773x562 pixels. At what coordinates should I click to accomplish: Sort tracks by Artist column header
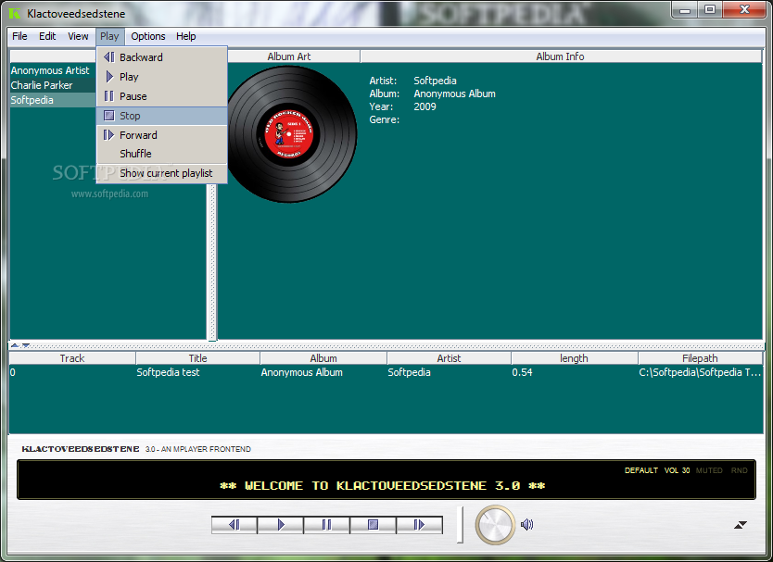coord(449,358)
